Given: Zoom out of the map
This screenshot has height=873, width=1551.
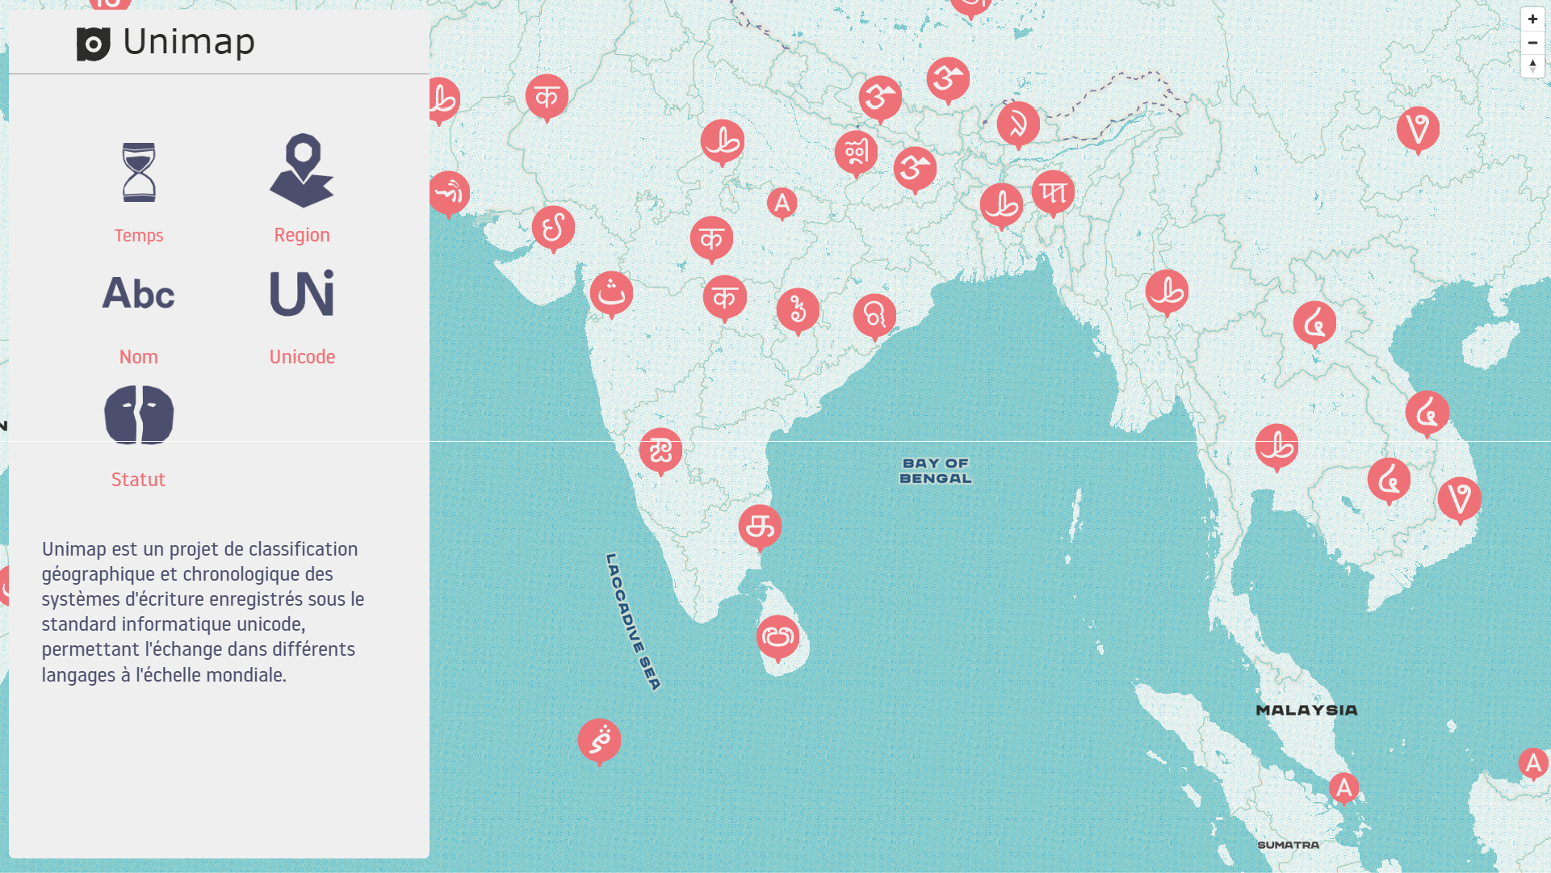Looking at the screenshot, I should point(1532,43).
